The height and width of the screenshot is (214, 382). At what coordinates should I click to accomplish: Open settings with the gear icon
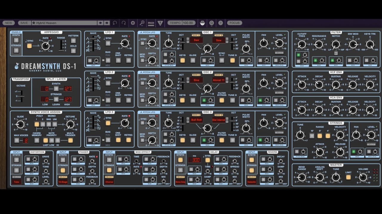(x=133, y=23)
